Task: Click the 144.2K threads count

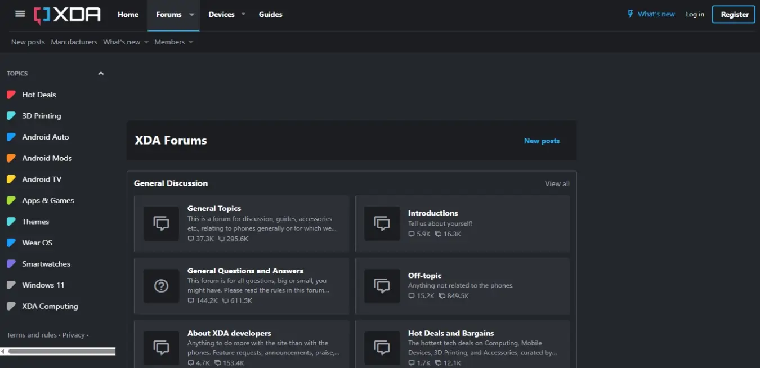Action: 207,301
